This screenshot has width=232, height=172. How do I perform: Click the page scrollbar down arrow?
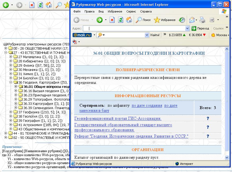(x=227, y=157)
